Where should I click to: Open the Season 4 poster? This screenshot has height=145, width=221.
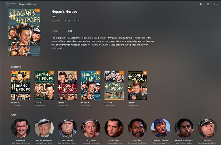point(91,85)
